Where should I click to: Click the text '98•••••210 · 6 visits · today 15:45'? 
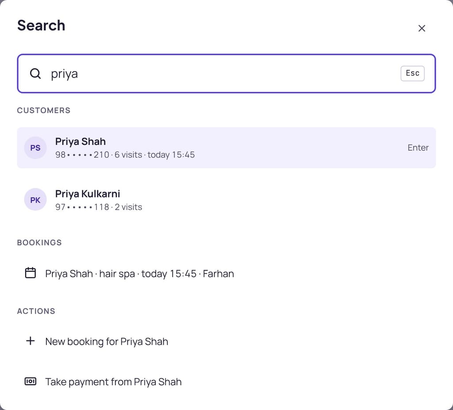coord(125,155)
